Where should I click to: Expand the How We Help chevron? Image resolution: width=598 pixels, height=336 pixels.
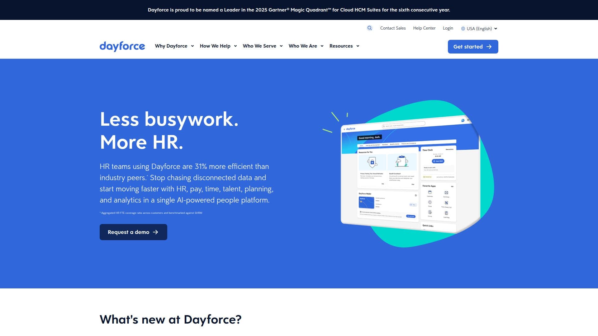[235, 46]
